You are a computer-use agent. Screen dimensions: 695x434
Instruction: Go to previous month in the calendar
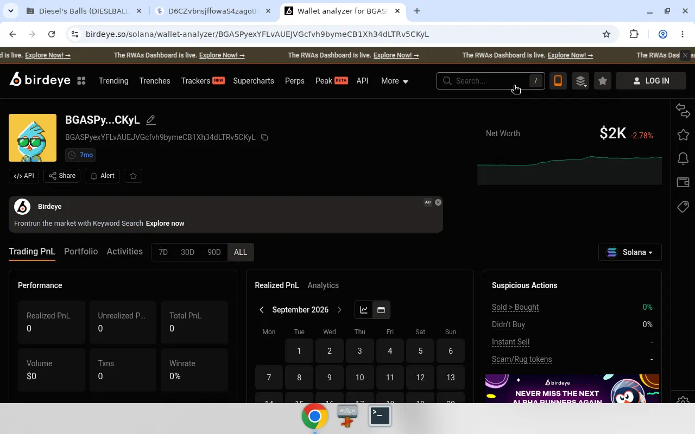(x=262, y=310)
